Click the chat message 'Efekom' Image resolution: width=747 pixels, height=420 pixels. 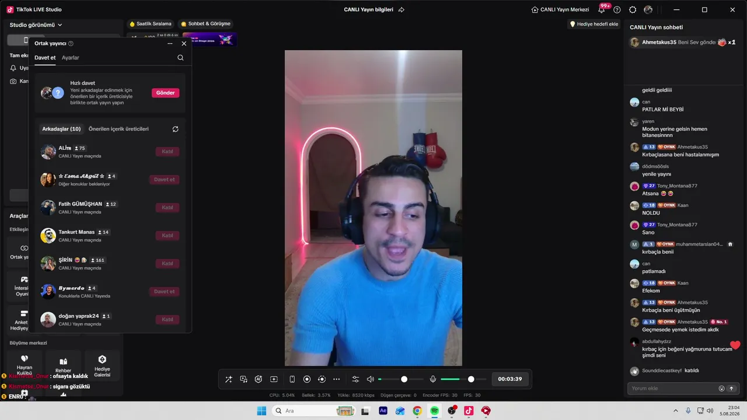click(651, 290)
